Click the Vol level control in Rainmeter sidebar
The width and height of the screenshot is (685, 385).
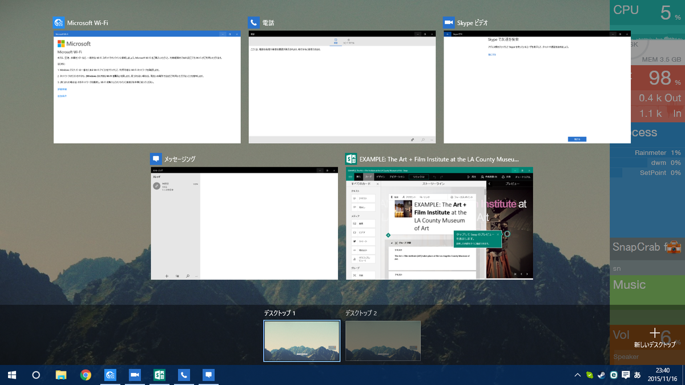coord(621,335)
